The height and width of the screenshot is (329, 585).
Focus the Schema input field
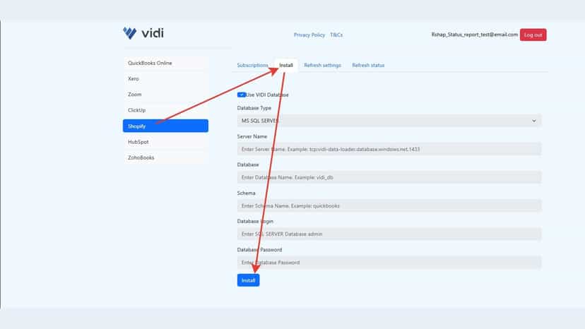click(389, 206)
